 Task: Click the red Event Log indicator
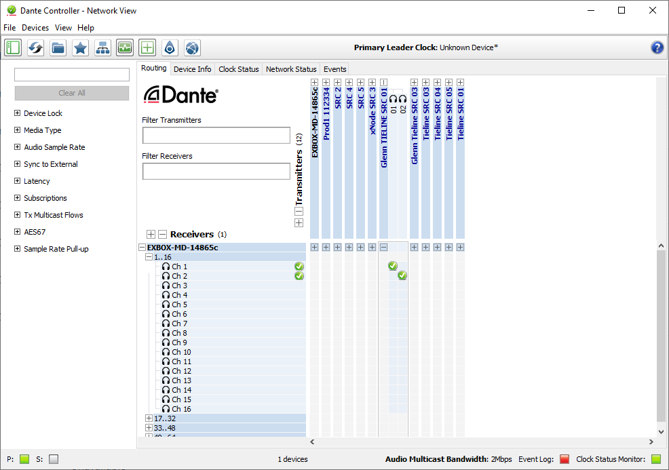point(564,459)
